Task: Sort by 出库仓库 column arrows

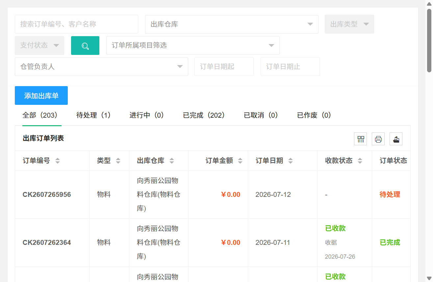Action: click(172, 161)
